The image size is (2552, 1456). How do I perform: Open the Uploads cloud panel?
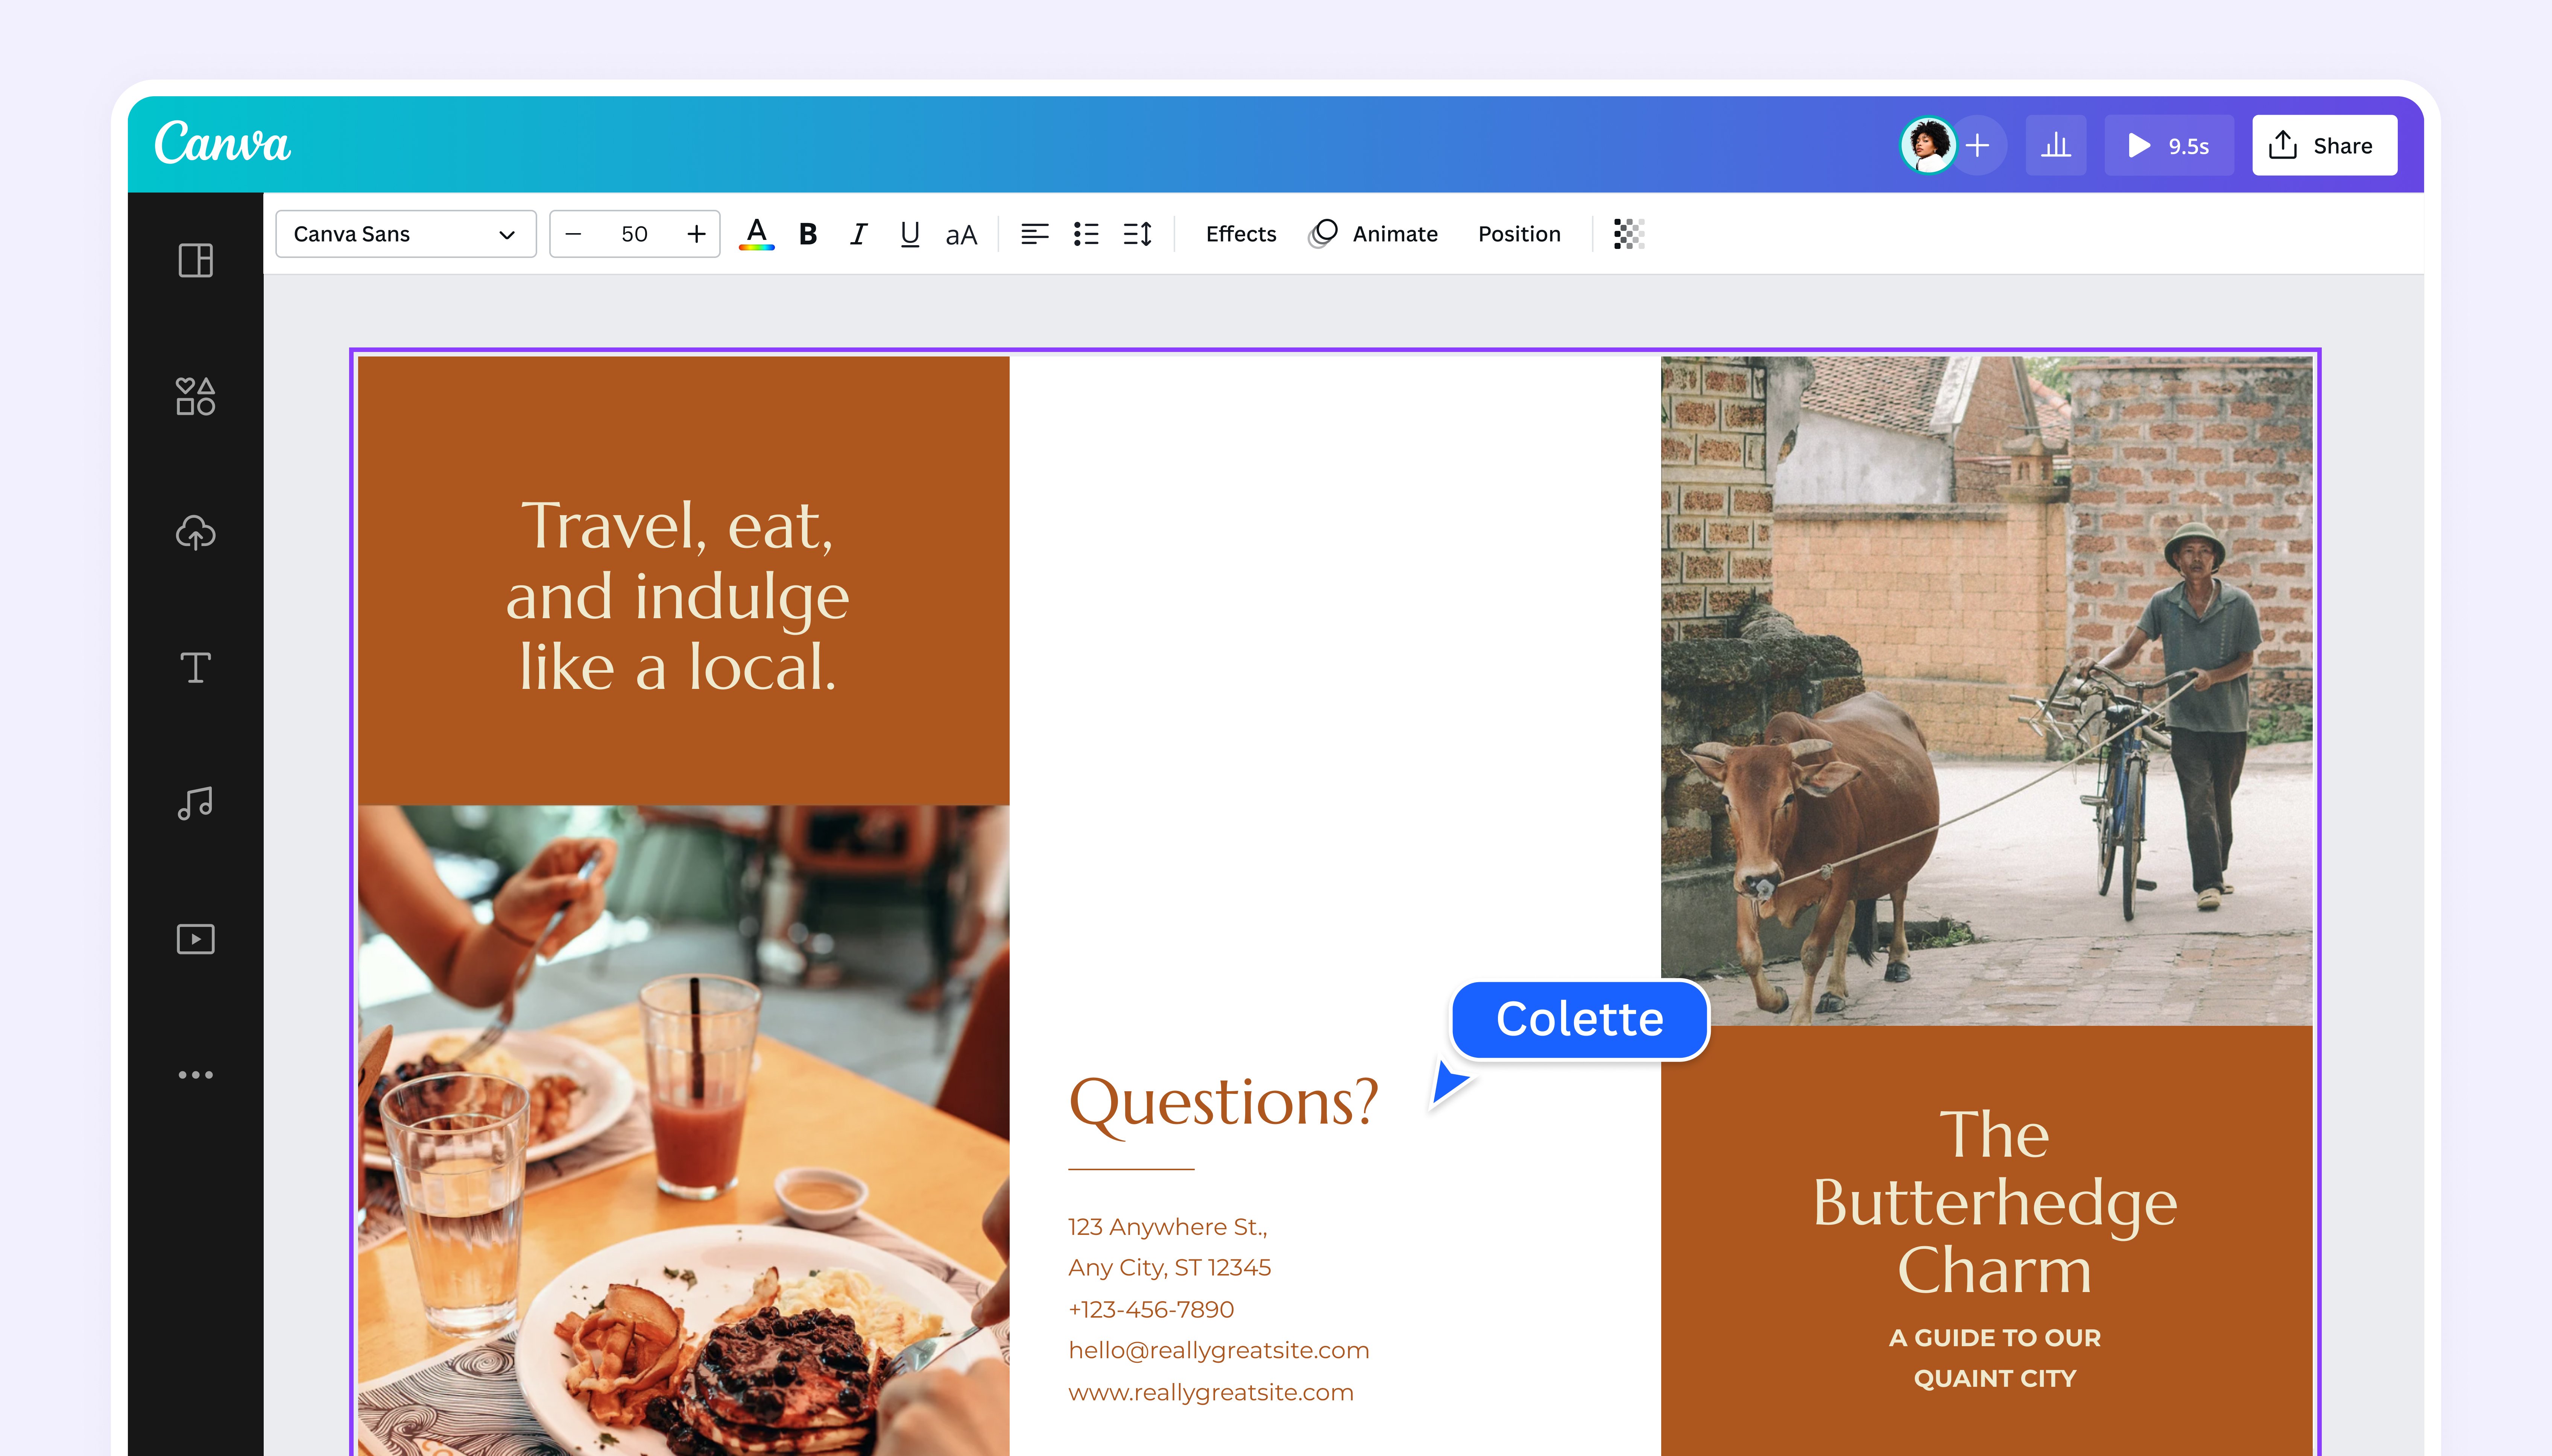point(195,533)
